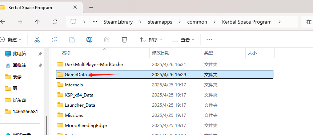The image size is (313, 135).
Task: Click the Paste clipboard icon
Action: (x=72, y=40)
